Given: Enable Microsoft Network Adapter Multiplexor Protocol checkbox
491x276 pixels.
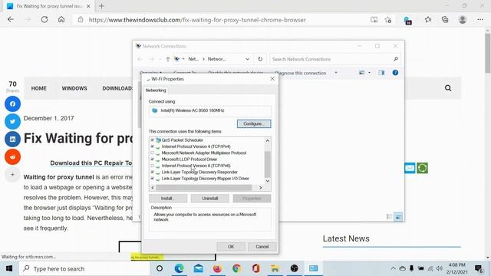Looking at the screenshot, I should pyautogui.click(x=152, y=153).
